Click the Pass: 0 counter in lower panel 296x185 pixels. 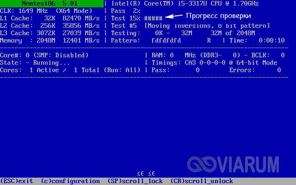(175, 70)
